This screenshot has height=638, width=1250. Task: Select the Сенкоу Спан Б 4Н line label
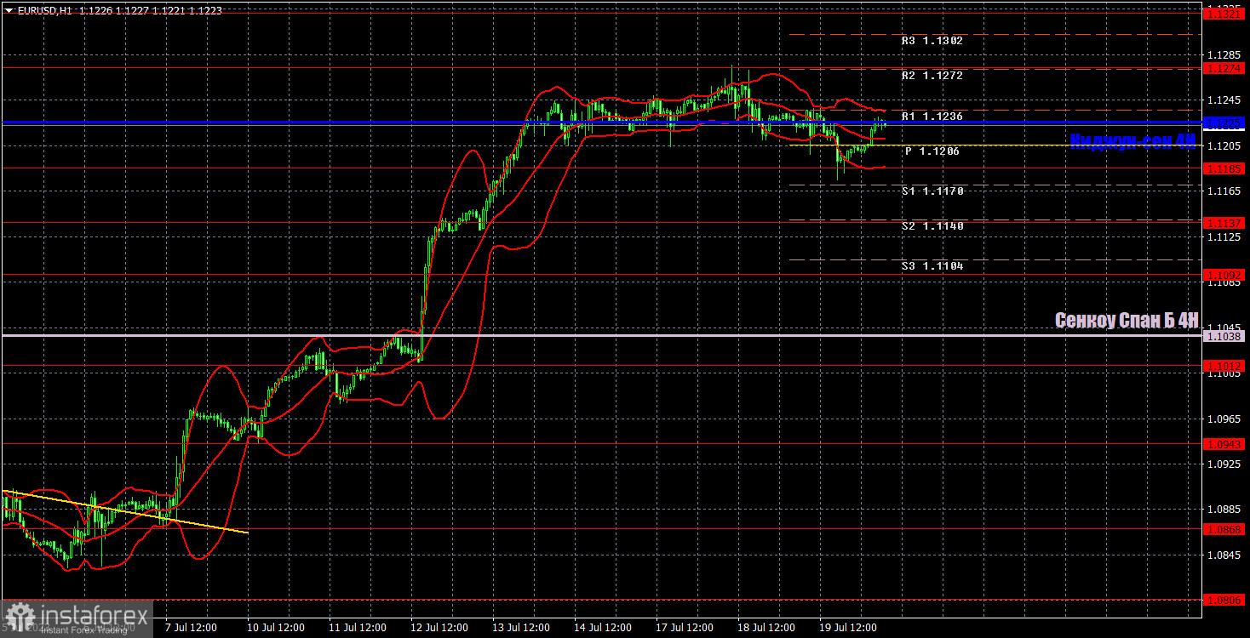click(x=1127, y=320)
